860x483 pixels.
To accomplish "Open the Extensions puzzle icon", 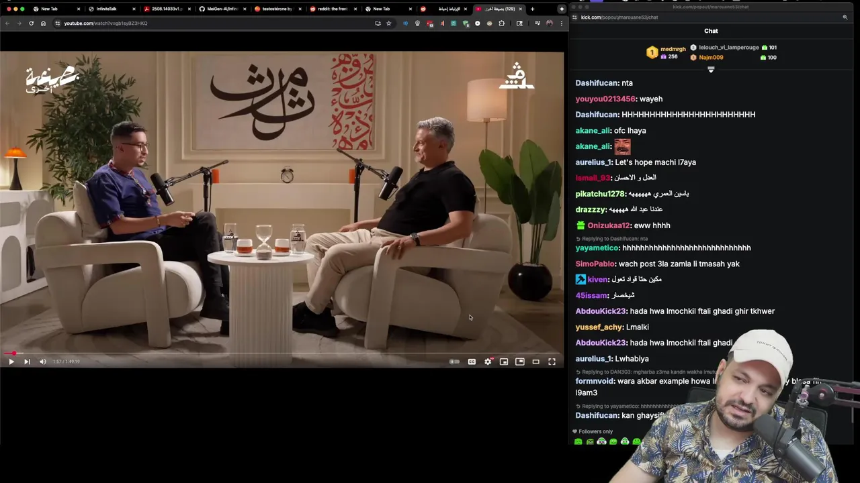I will point(501,23).
